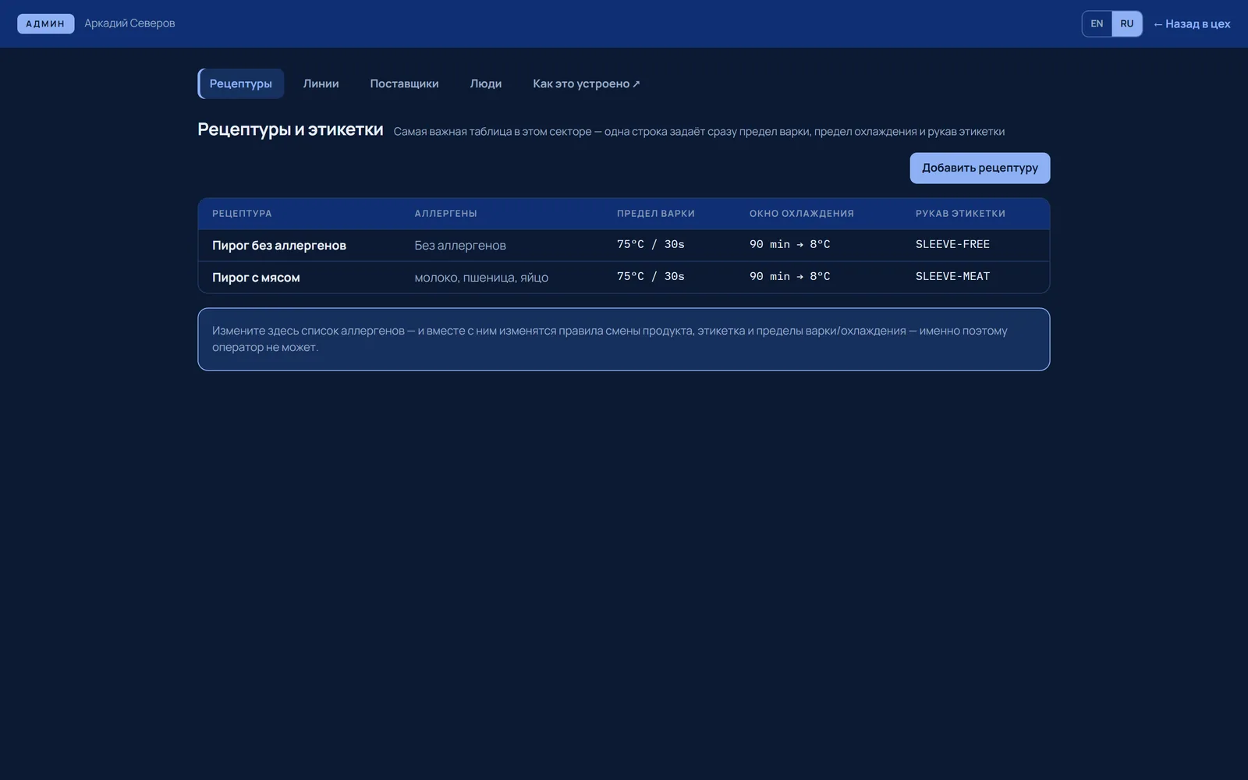Viewport: 1248px width, 780px height.
Task: Switch to the Линии tab
Action: (x=321, y=83)
